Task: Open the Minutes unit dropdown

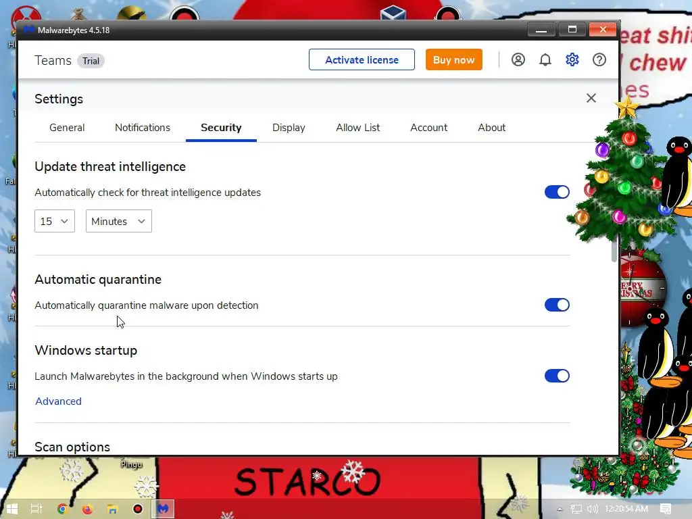Action: 119,221
